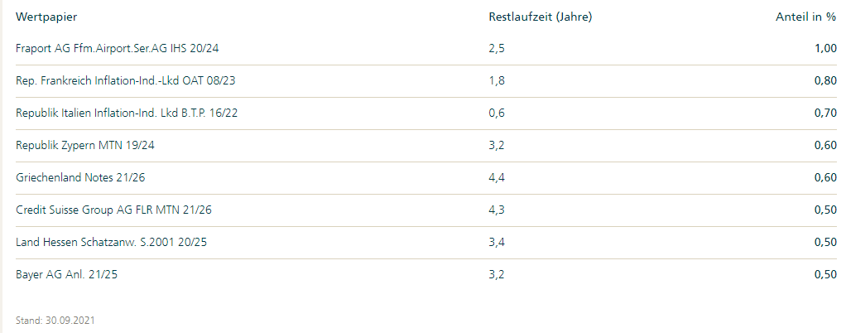
Task: Click the Stand: 30.09.2021 date note
Action: coord(56,319)
